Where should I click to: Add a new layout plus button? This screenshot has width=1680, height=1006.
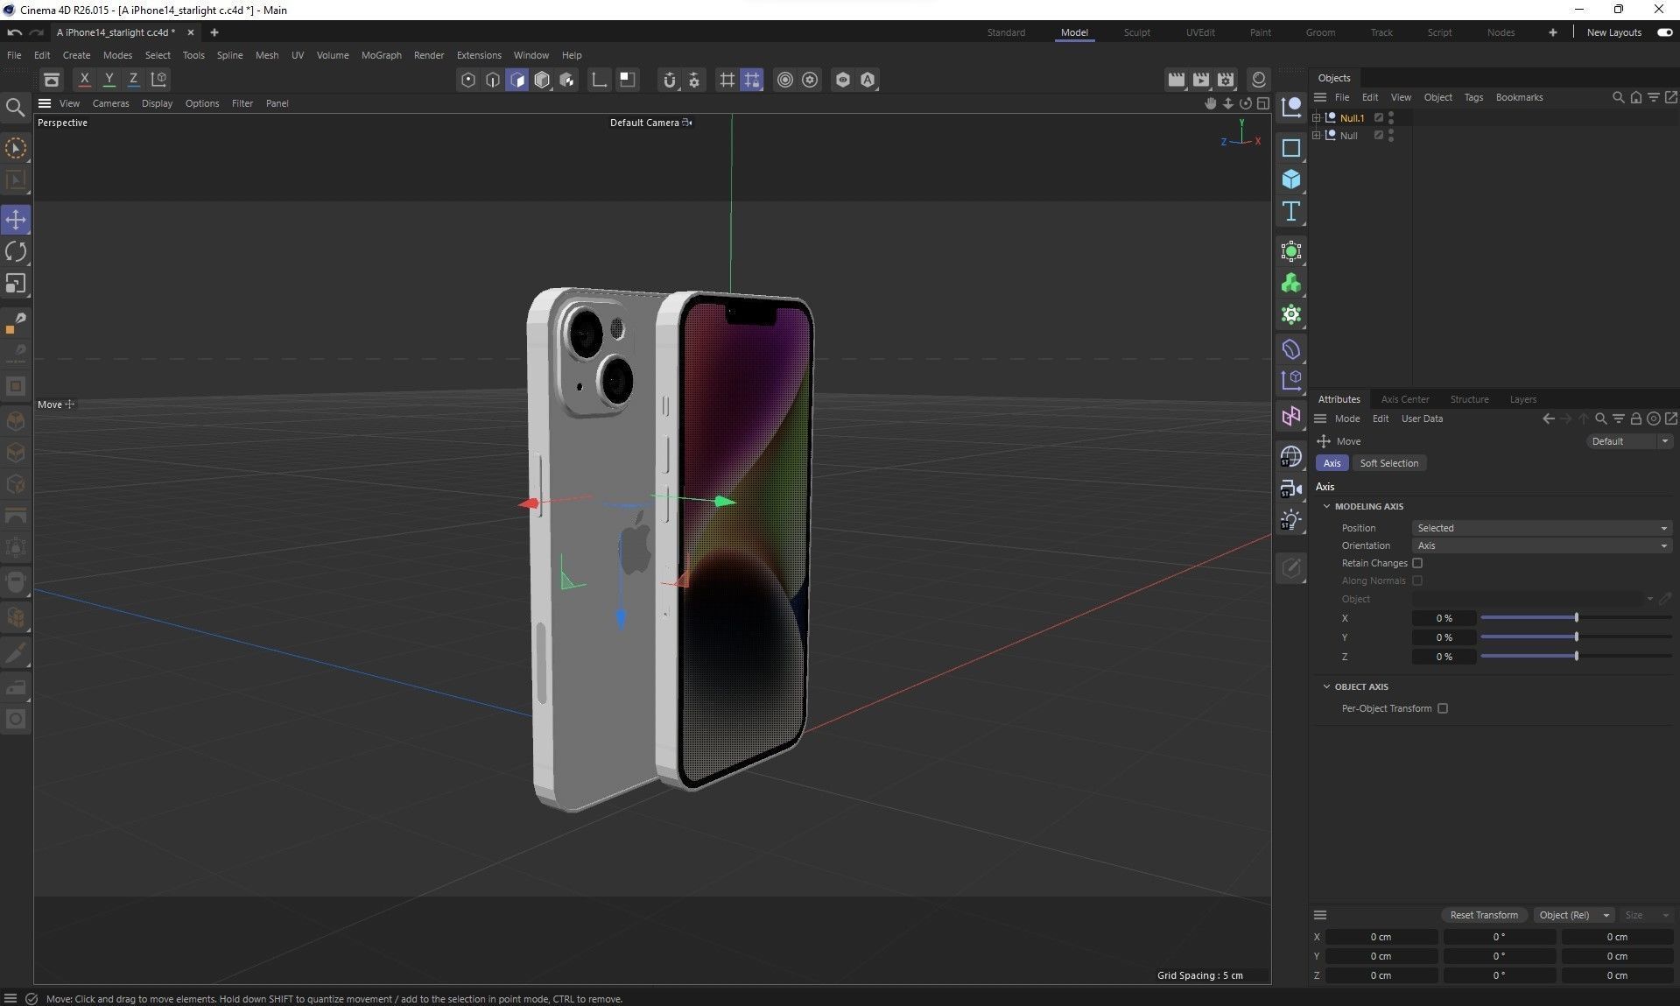(x=1552, y=32)
